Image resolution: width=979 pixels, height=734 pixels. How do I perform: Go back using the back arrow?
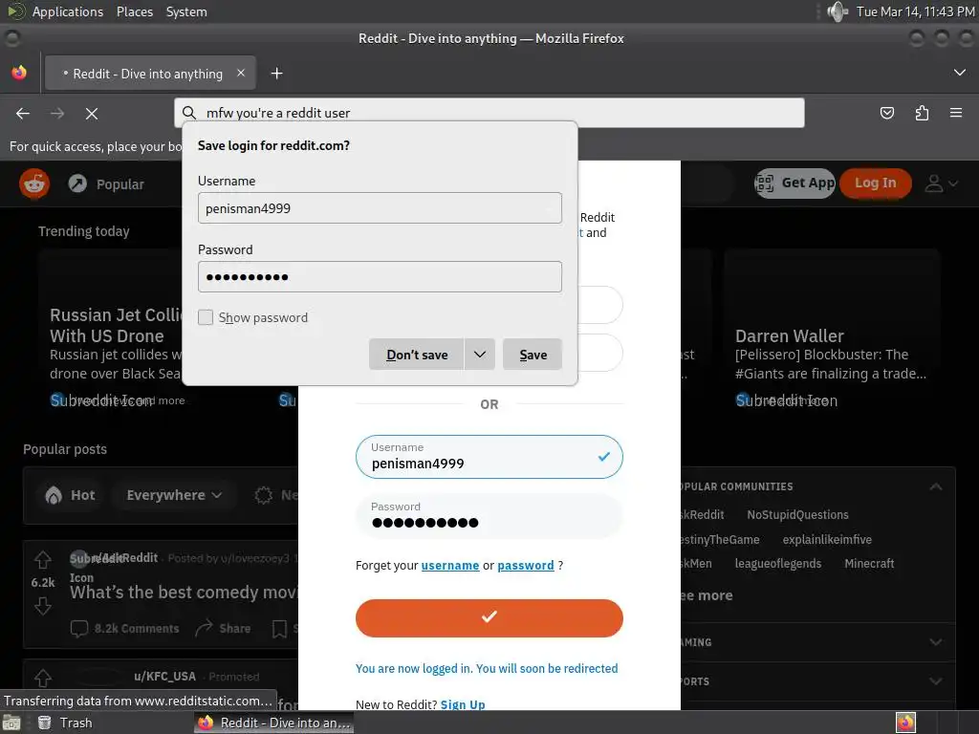point(23,113)
